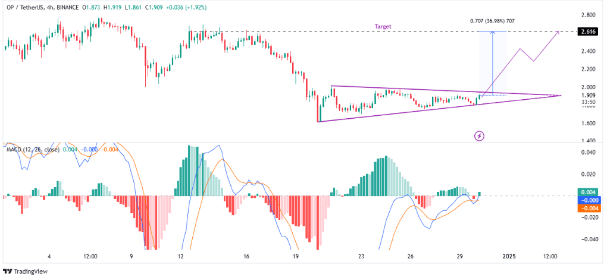Click the 0.707 (36.98%) 707 measurement label

click(x=493, y=20)
